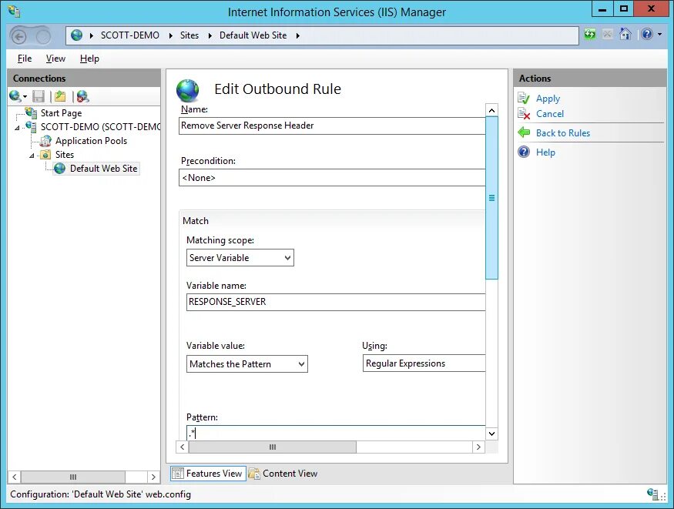Click rule form horizontal scrollbar thumb
The height and width of the screenshot is (509, 674).
click(273, 447)
